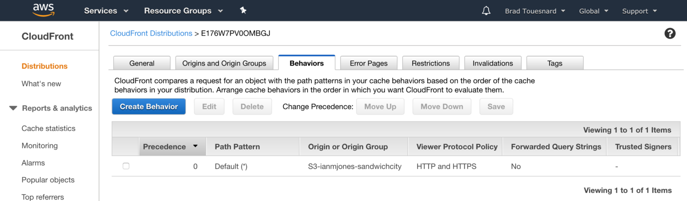Switch to the Origins and Origin Groups tab
This screenshot has width=687, height=201.
(224, 63)
